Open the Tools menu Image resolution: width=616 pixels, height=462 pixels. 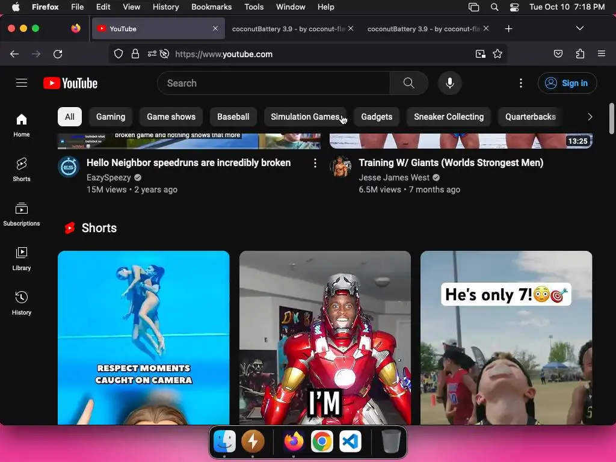[254, 7]
